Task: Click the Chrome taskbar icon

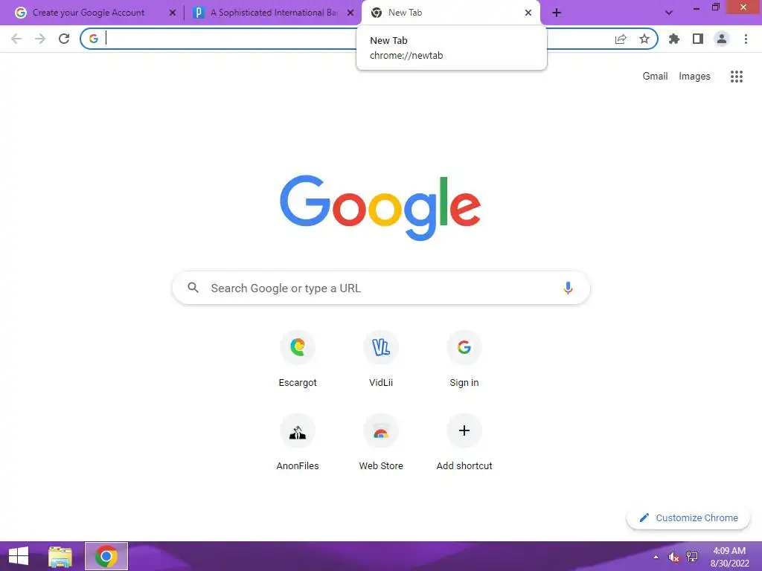Action: pos(106,556)
